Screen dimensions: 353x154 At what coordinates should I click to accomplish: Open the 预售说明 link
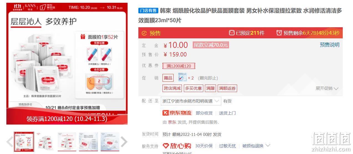click(x=330, y=45)
